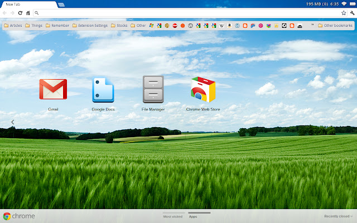Click the forward navigation arrow

12,13
